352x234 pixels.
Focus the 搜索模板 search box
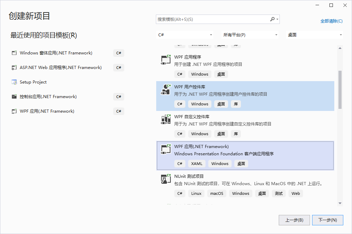pos(212,19)
